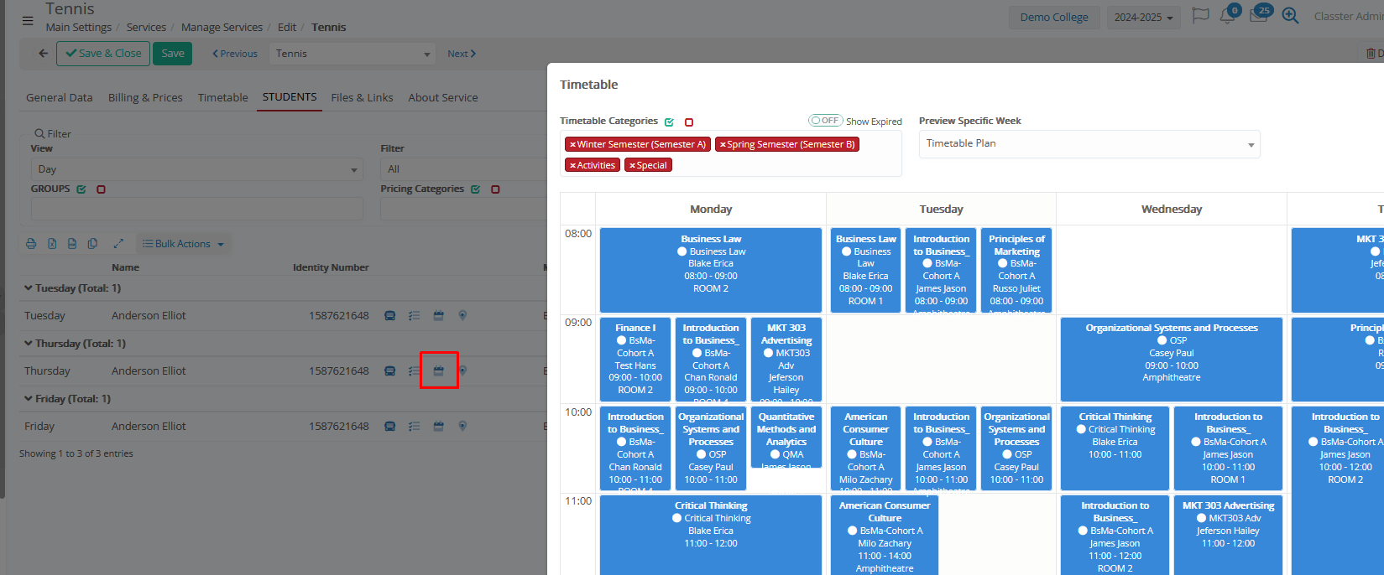Open the calendar icon in the Thursday row
This screenshot has height=575, width=1384.
438,370
